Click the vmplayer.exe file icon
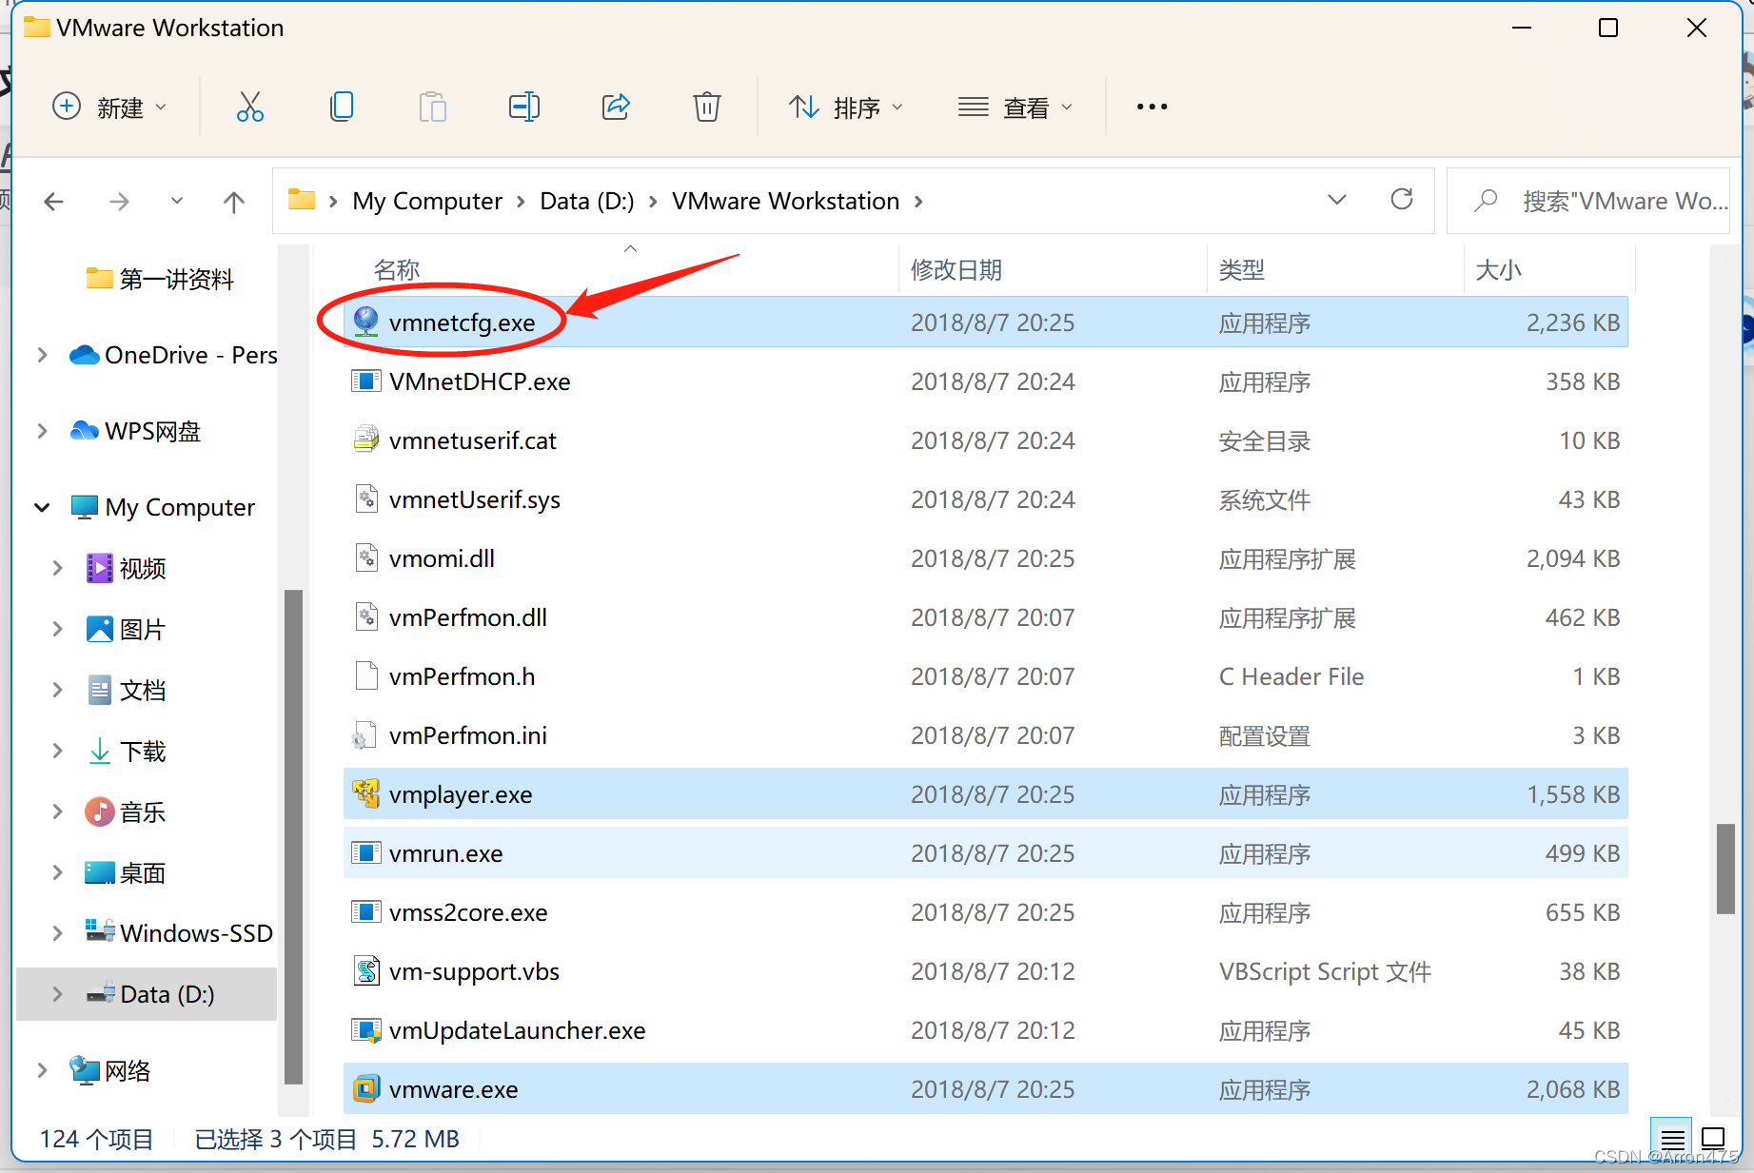The image size is (1754, 1173). tap(366, 793)
